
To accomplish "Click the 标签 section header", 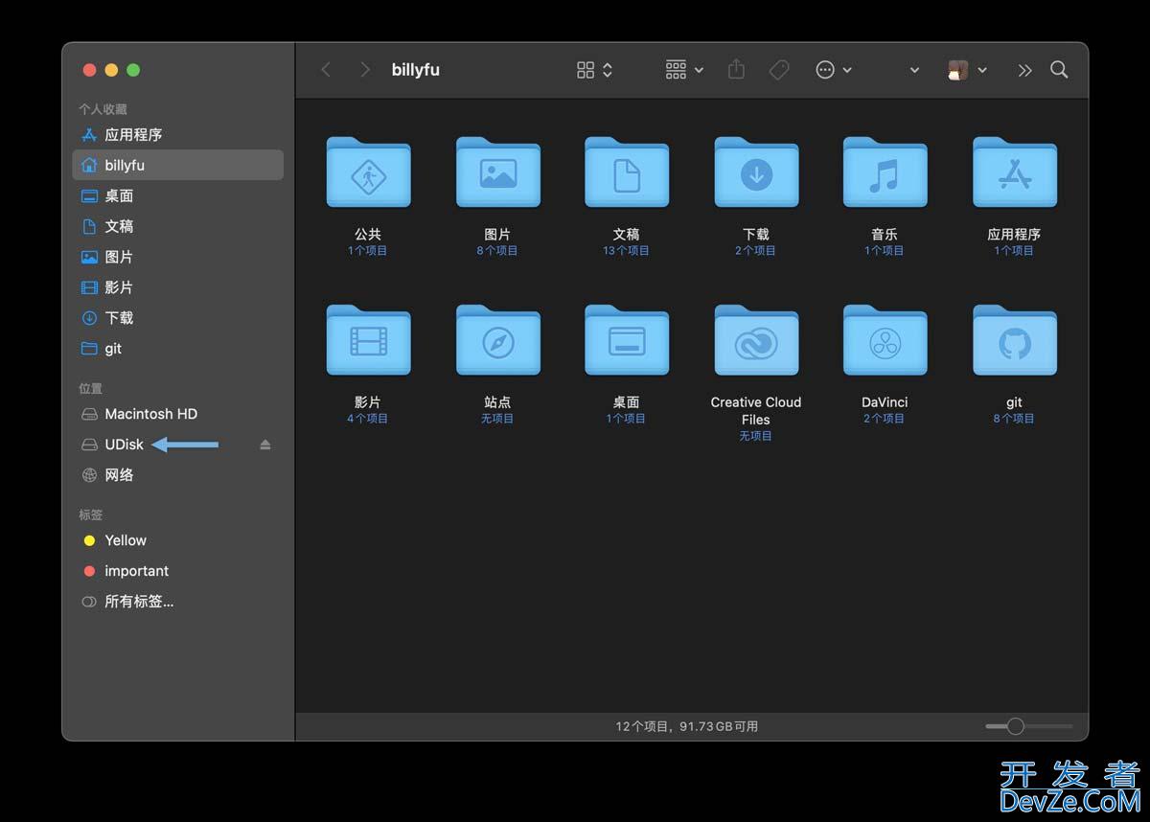I will (90, 514).
